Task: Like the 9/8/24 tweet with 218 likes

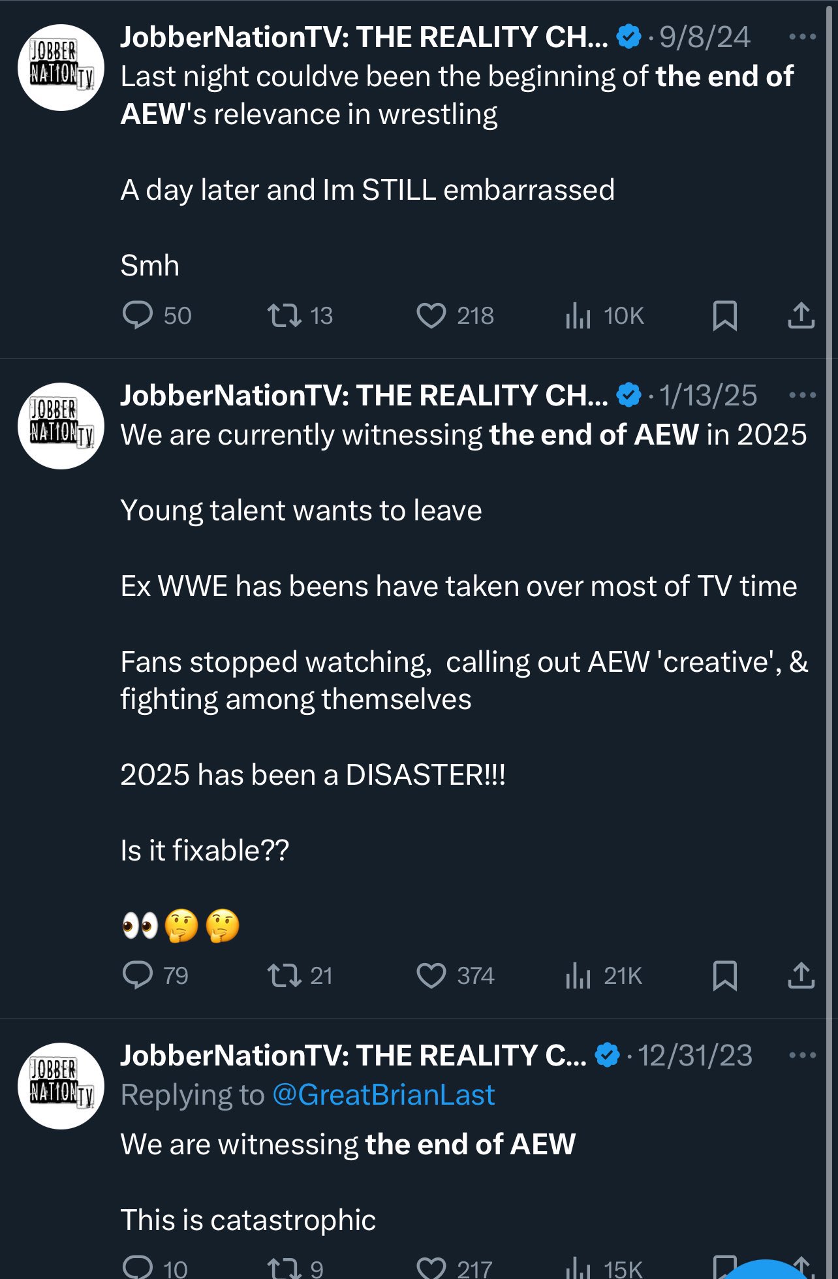Action: (x=431, y=315)
